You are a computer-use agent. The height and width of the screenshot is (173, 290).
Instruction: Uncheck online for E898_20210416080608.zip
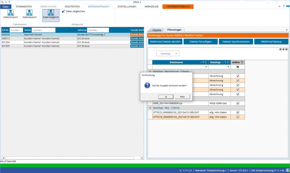238,103
